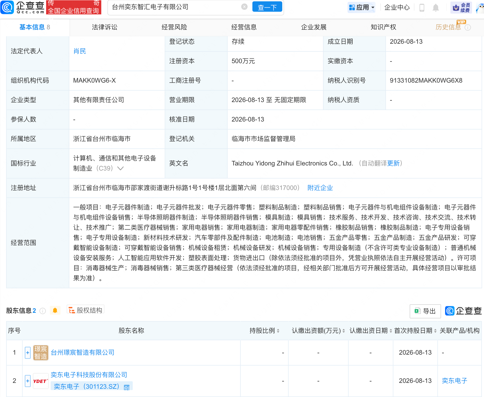Click the Qichacha logo icon in the header

tap(7, 7)
